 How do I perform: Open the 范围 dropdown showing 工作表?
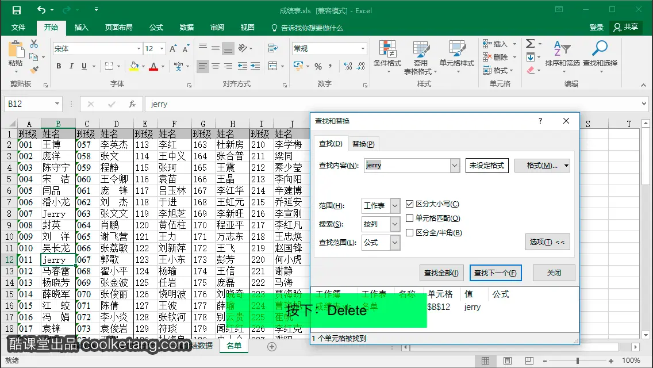[395, 205]
